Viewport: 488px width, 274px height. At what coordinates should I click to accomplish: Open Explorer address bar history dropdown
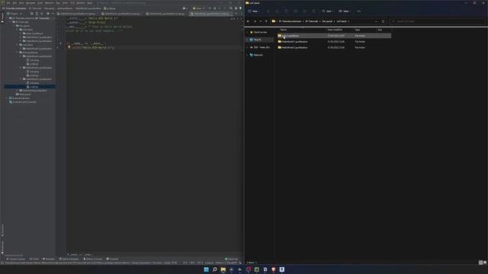click(376, 21)
